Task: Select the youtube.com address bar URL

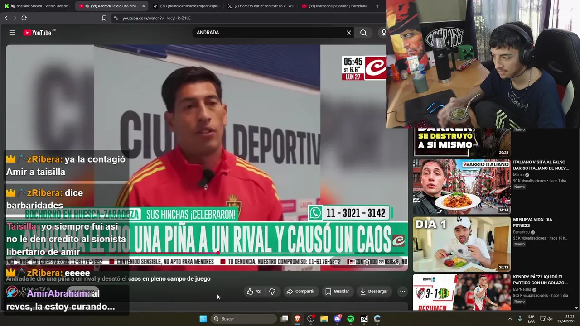Action: pos(156,18)
